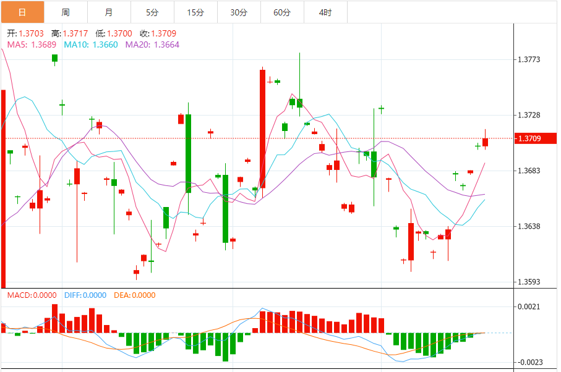This screenshot has height=372, width=561.
Task: Click the 1.3683 price axis label
Action: click(529, 171)
